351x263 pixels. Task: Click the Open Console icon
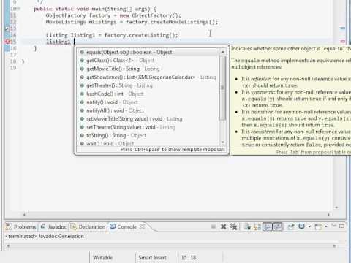(318, 227)
